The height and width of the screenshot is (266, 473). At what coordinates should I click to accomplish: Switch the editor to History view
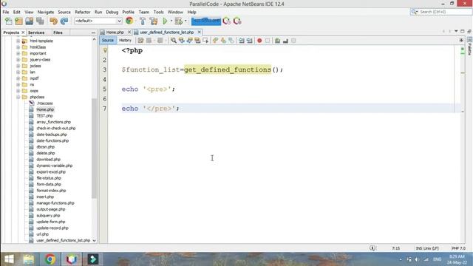point(125,40)
